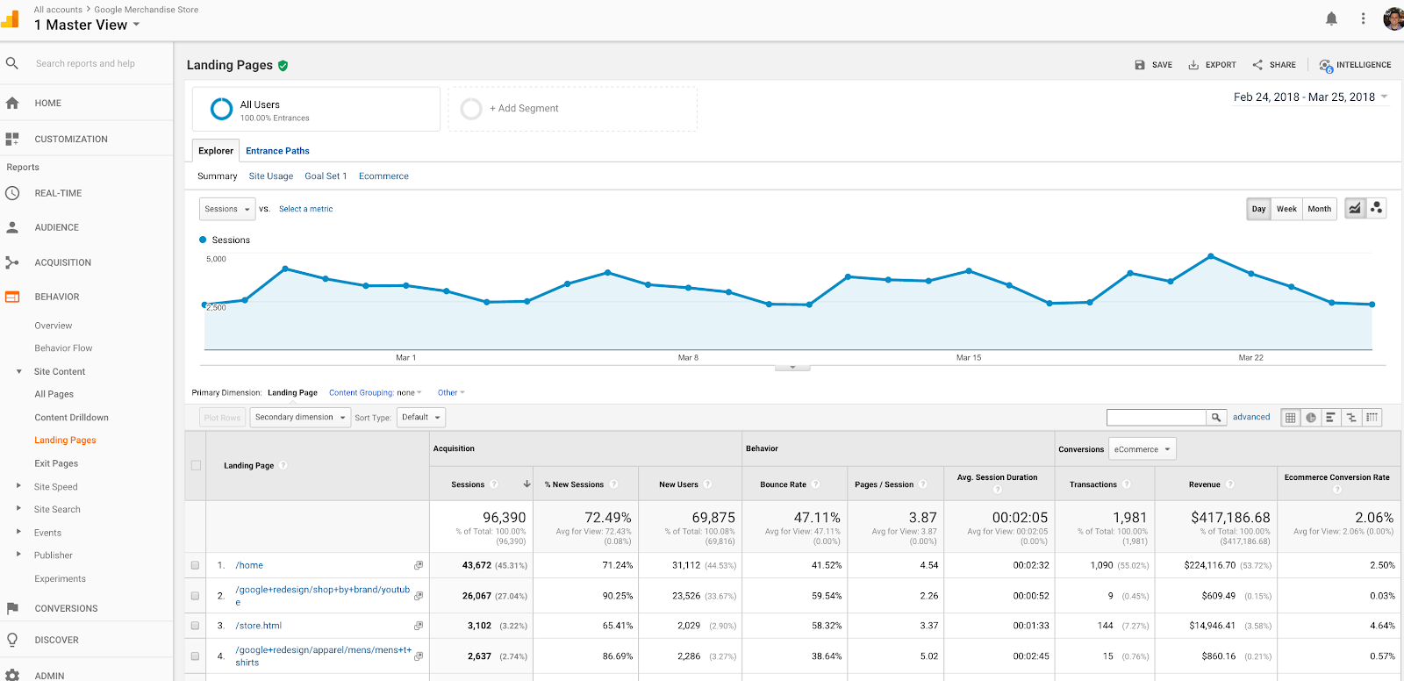Viewport: 1404px width, 681px height.
Task: Click the search magnifier icon in sidebar
Action: pos(12,63)
